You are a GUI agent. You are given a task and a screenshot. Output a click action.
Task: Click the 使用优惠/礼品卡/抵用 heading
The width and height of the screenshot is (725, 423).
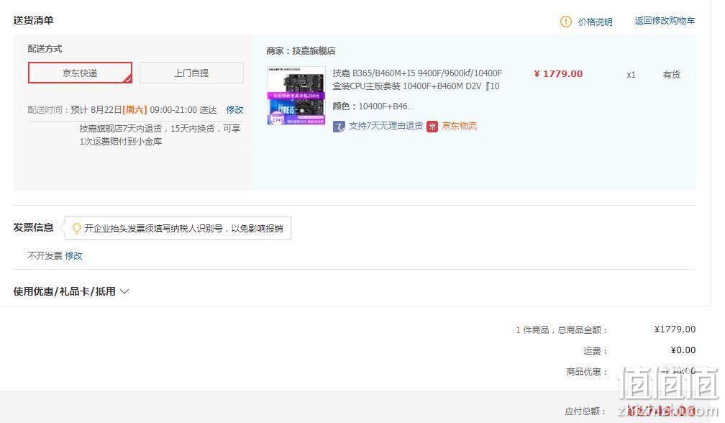pos(64,291)
